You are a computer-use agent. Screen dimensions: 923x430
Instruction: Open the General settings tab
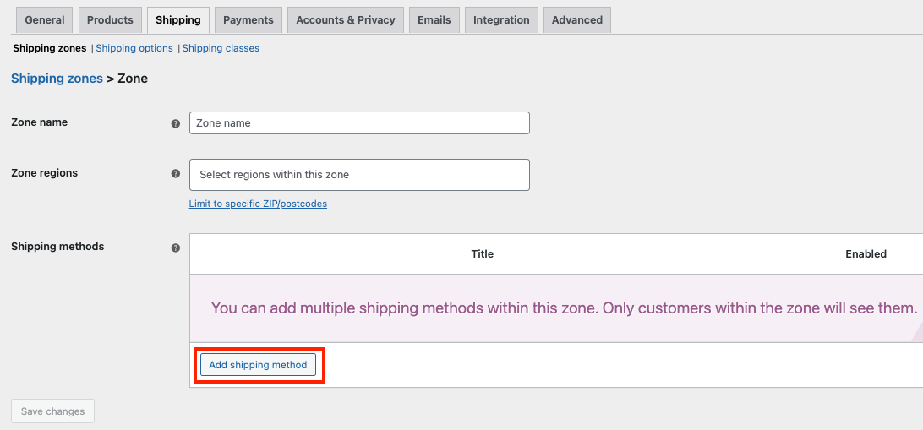45,20
